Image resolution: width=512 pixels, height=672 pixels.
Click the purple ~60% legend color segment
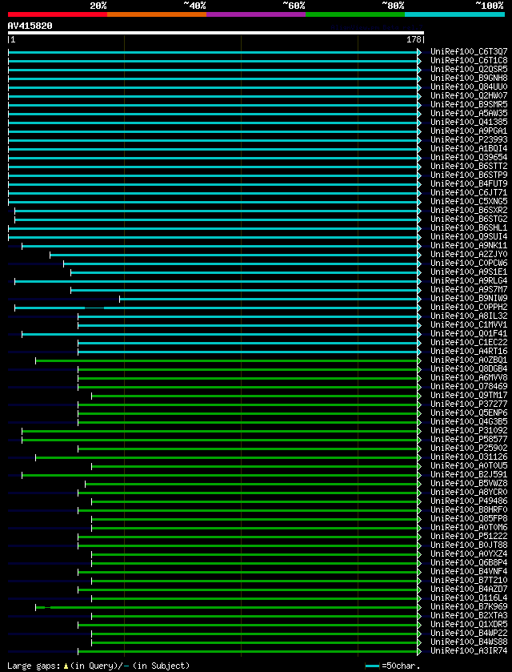pos(256,14)
